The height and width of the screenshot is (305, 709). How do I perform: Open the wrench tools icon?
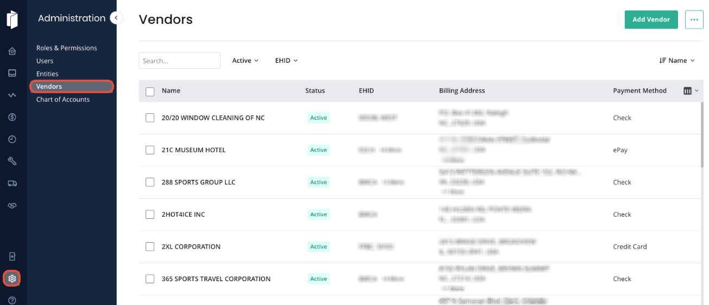(x=12, y=161)
